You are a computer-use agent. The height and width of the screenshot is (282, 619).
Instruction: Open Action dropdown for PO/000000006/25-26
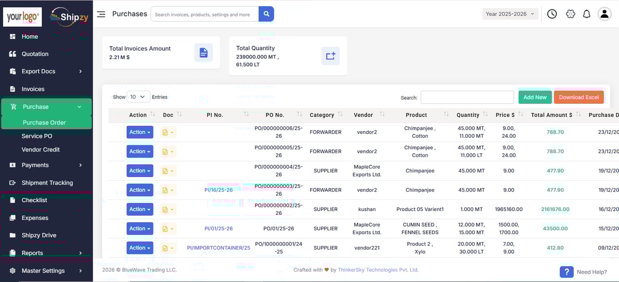[140, 132]
